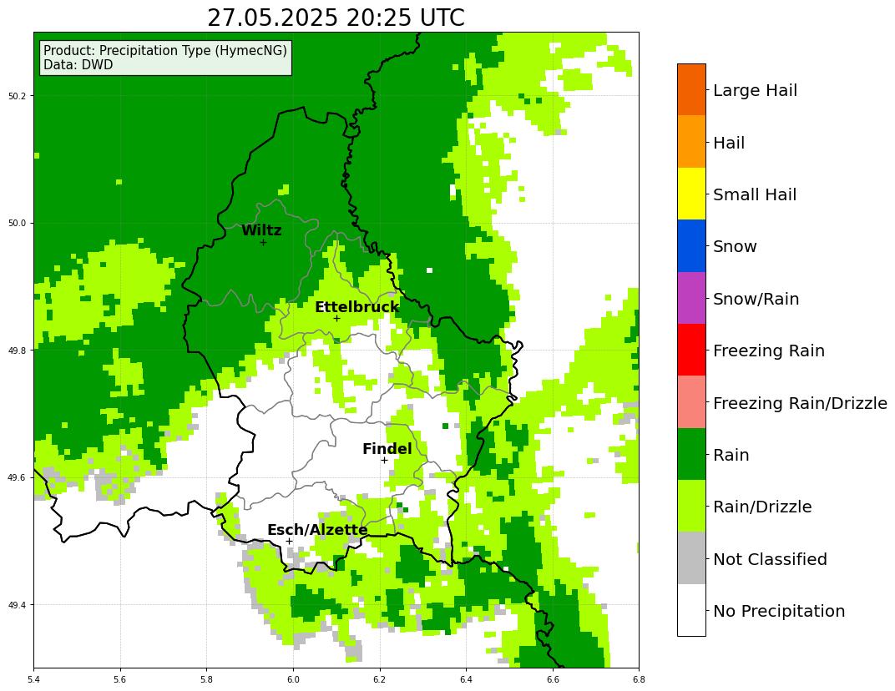Click the Product: Precipitation Type (HymecNG) text
The width and height of the screenshot is (895, 691).
(x=165, y=50)
